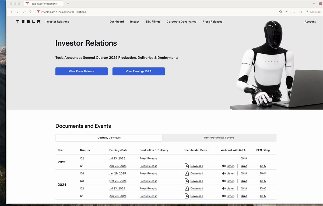Open the Q&A link in Jul 23, 2024 row
The width and height of the screenshot is (323, 206).
(x=244, y=189)
